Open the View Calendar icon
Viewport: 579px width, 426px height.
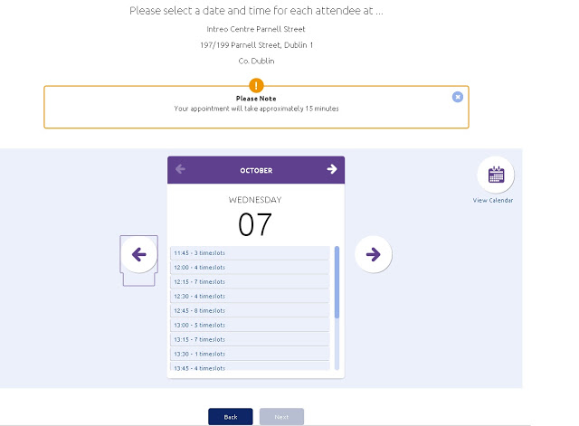(x=495, y=175)
